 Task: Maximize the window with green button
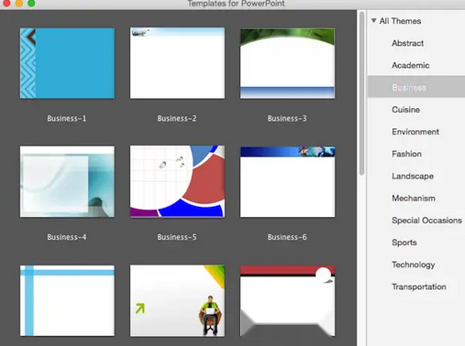tap(31, 3)
